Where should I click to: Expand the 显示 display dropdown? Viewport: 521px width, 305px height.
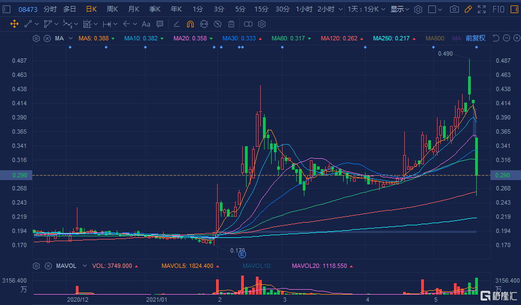400,9
